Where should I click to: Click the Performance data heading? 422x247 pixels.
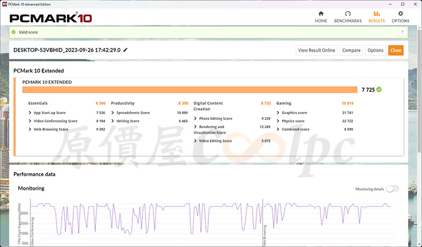[x=34, y=174]
